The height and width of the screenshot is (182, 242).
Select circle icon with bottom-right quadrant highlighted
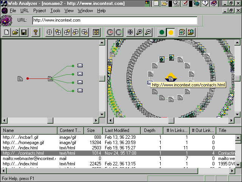[x=84, y=32]
